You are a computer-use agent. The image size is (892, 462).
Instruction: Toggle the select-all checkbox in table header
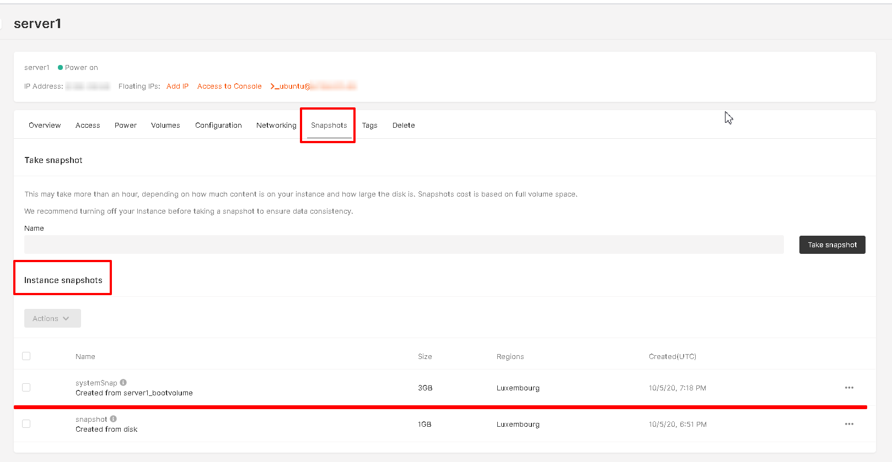pos(26,356)
